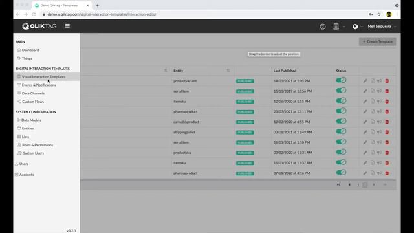
Task: Sort by the Entity column sort icon
Action: pyautogui.click(x=228, y=71)
